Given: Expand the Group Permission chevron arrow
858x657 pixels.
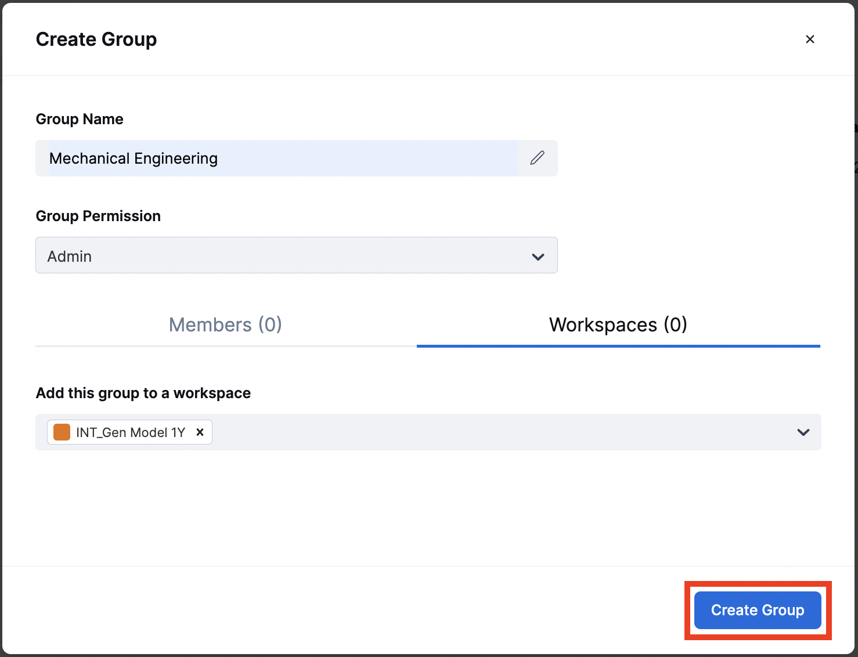Looking at the screenshot, I should [x=538, y=257].
